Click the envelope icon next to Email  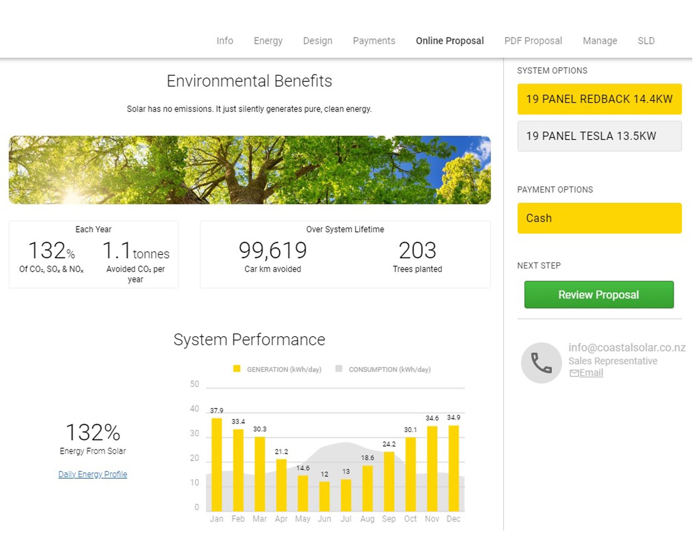click(x=574, y=373)
